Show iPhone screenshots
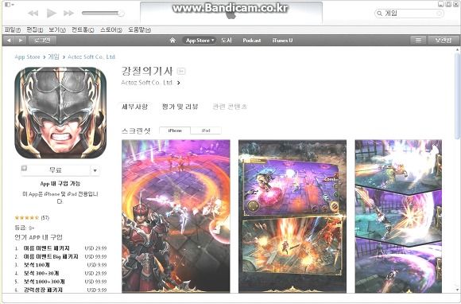Screen dimensions: 461x304 tap(175, 131)
